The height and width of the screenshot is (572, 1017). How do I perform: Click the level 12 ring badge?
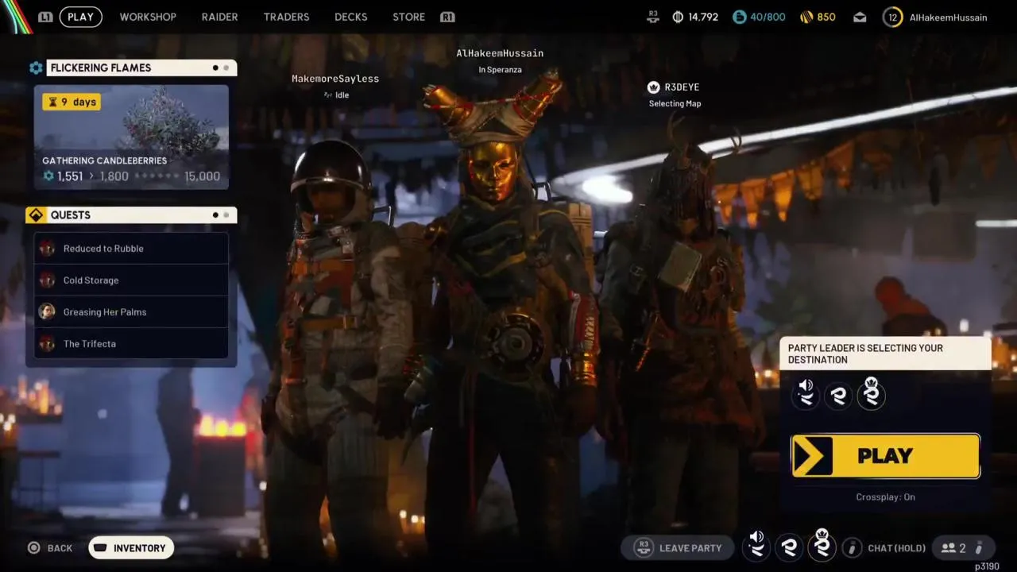[892, 17]
